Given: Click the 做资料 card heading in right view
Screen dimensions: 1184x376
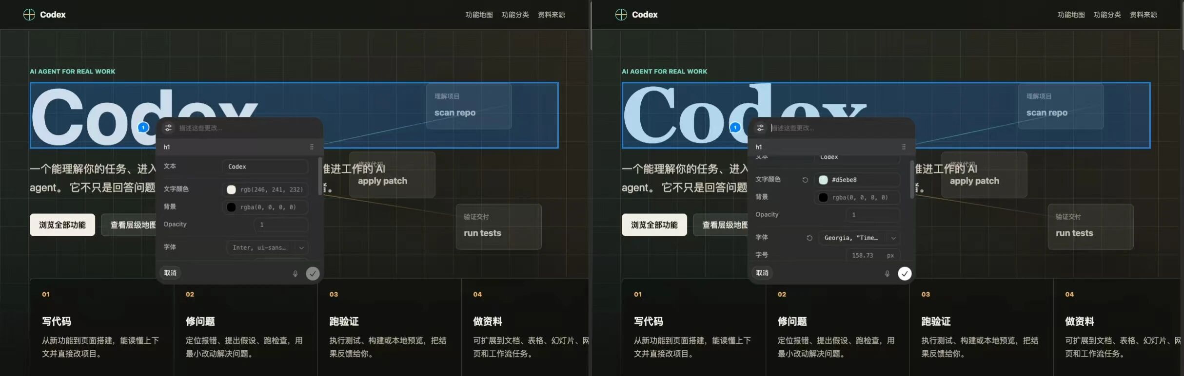Looking at the screenshot, I should coord(1080,321).
